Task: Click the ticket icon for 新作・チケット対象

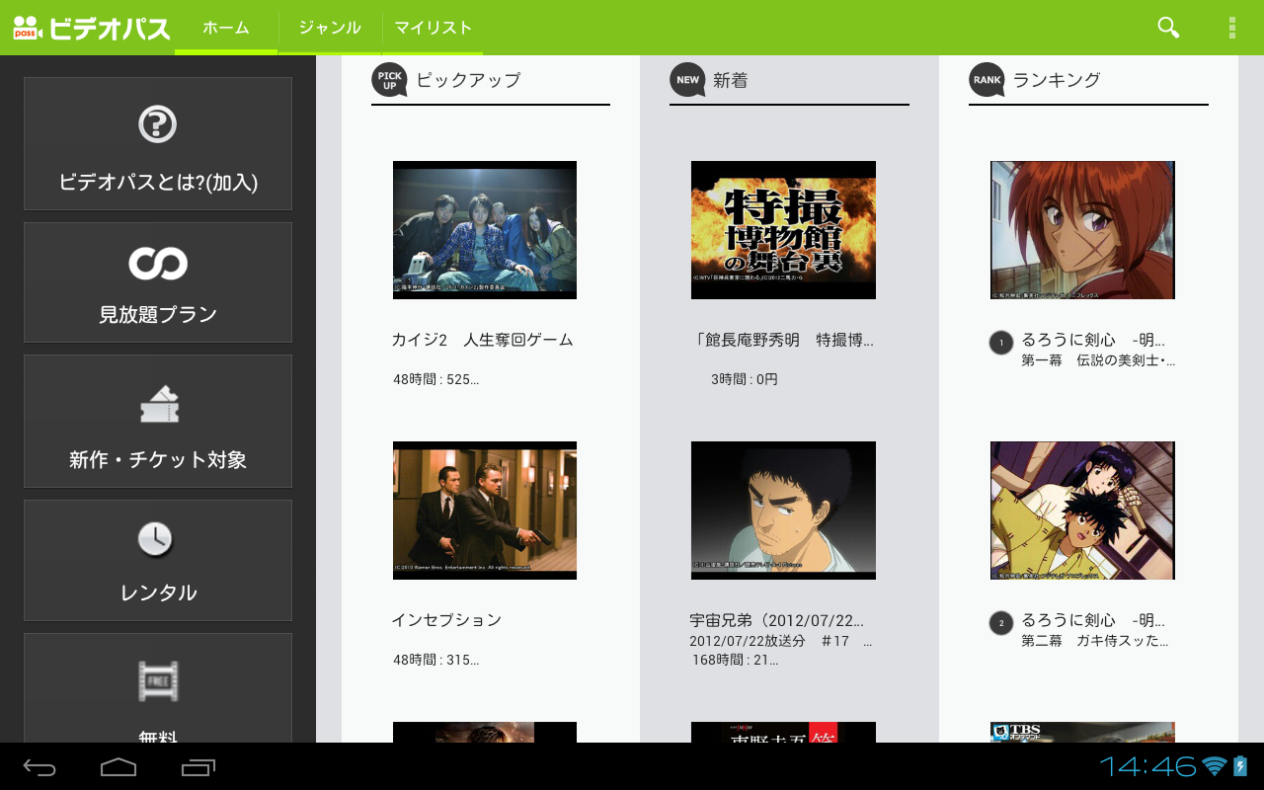Action: [159, 403]
